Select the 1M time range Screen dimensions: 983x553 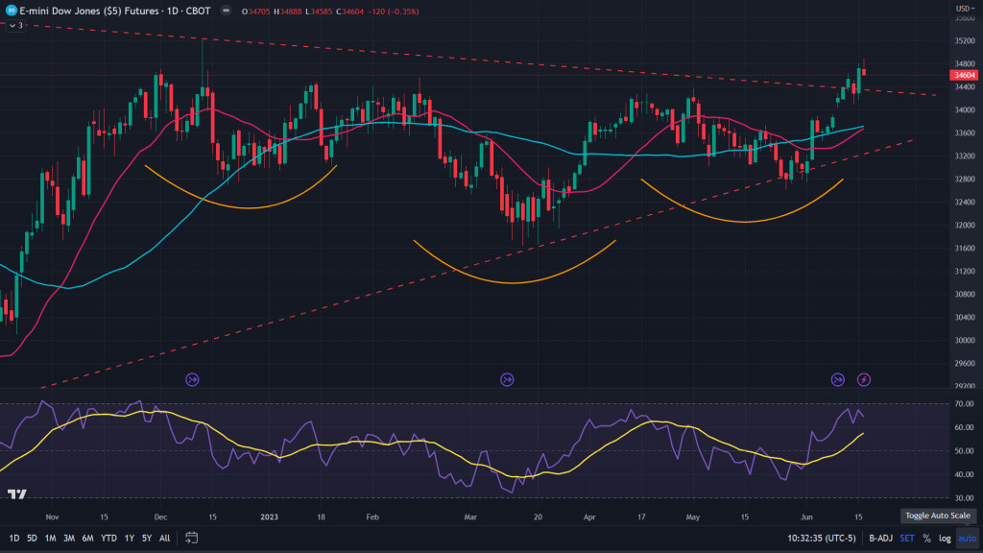click(51, 539)
